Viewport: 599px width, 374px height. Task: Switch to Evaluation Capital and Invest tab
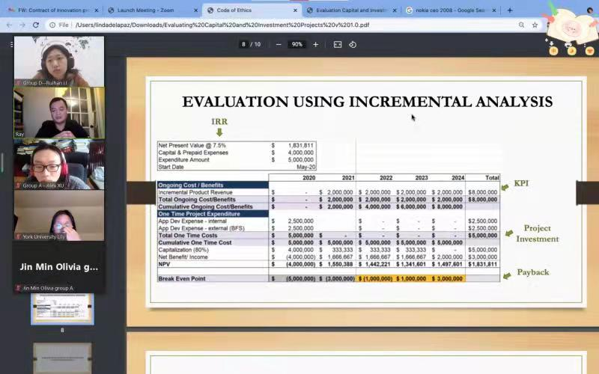click(351, 10)
